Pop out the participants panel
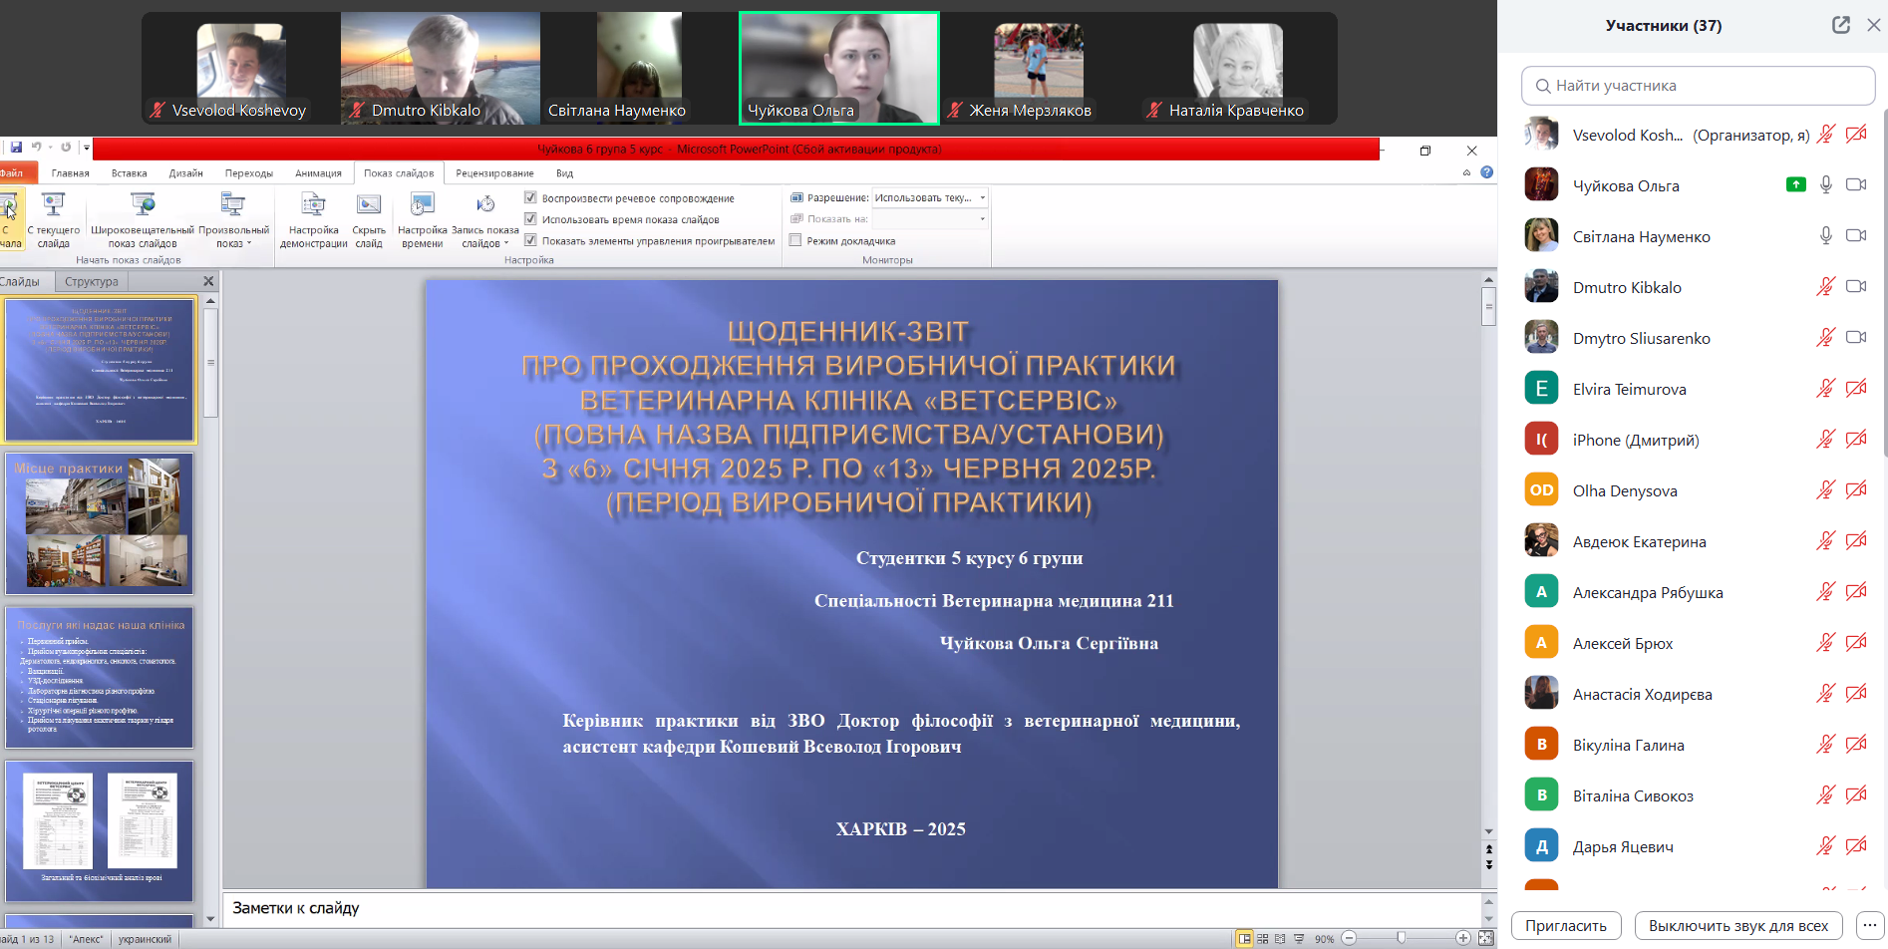The height and width of the screenshot is (949, 1888). (1841, 25)
